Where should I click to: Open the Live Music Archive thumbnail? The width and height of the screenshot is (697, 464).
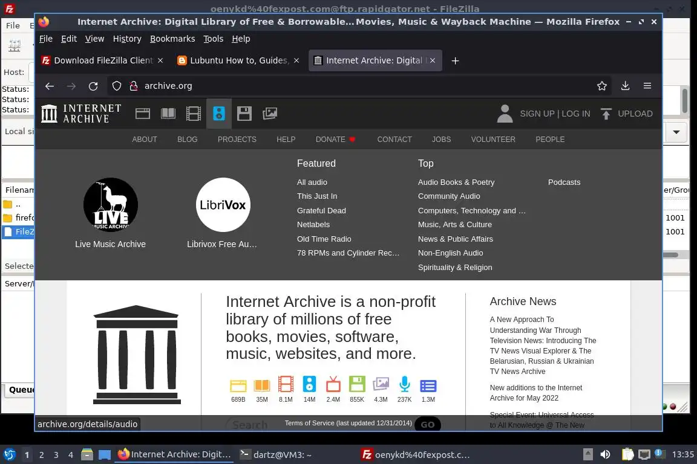111,205
